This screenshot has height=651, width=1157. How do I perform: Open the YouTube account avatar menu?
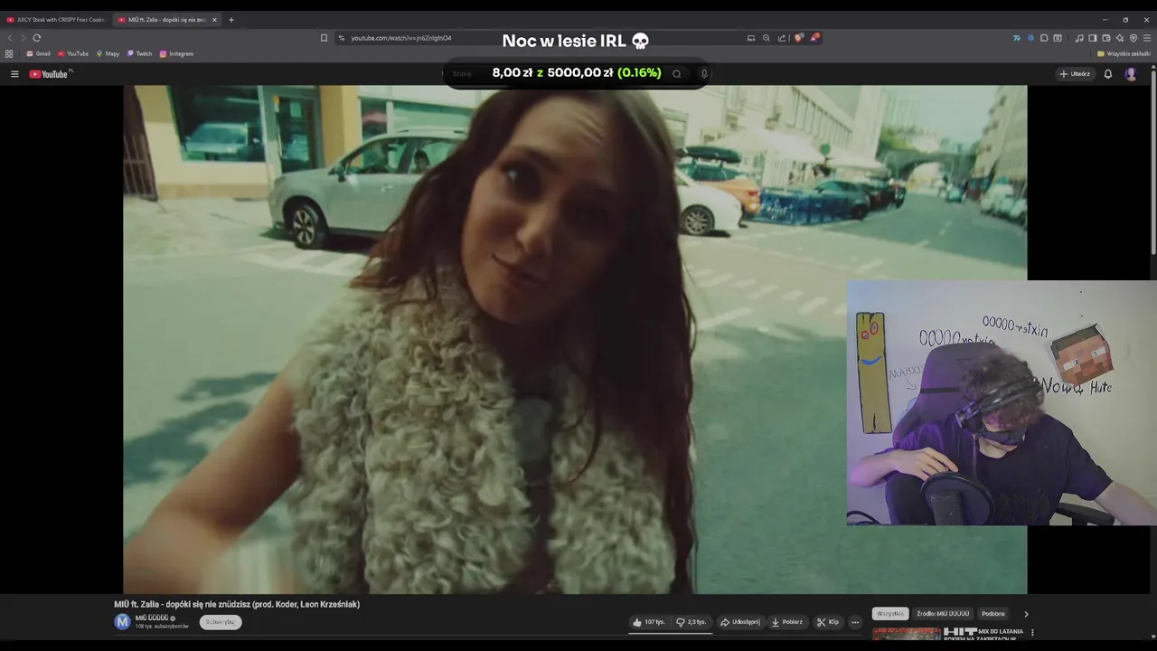[x=1131, y=74]
